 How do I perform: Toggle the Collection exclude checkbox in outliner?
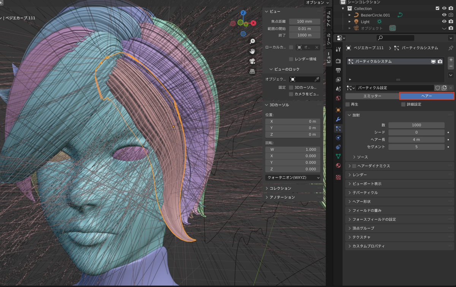(x=437, y=8)
